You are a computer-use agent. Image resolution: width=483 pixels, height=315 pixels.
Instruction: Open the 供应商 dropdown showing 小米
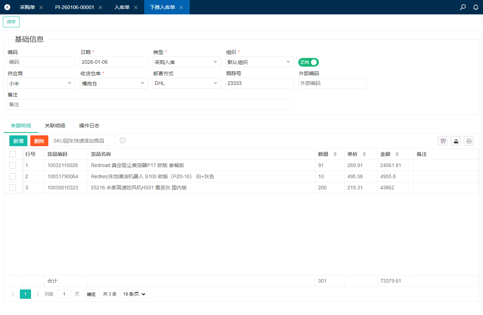[41, 83]
